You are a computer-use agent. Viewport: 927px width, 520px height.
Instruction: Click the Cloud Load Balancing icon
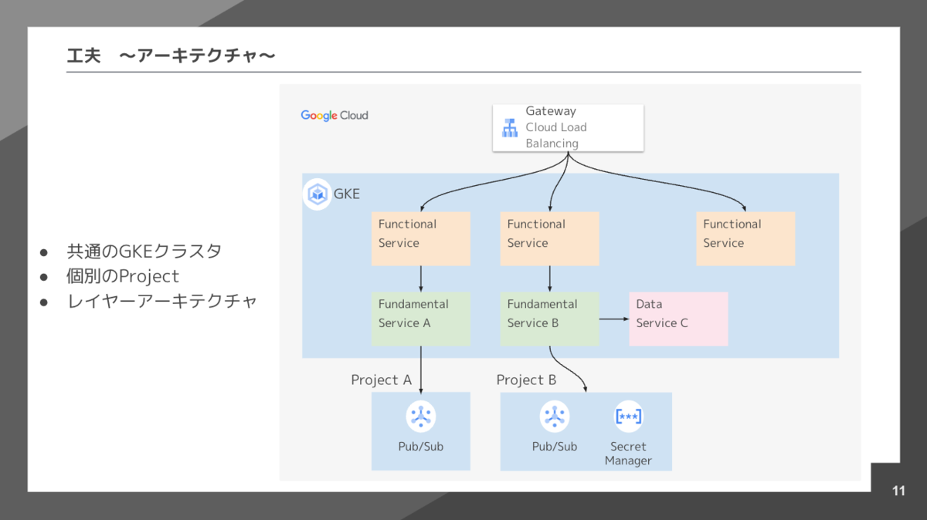click(510, 128)
